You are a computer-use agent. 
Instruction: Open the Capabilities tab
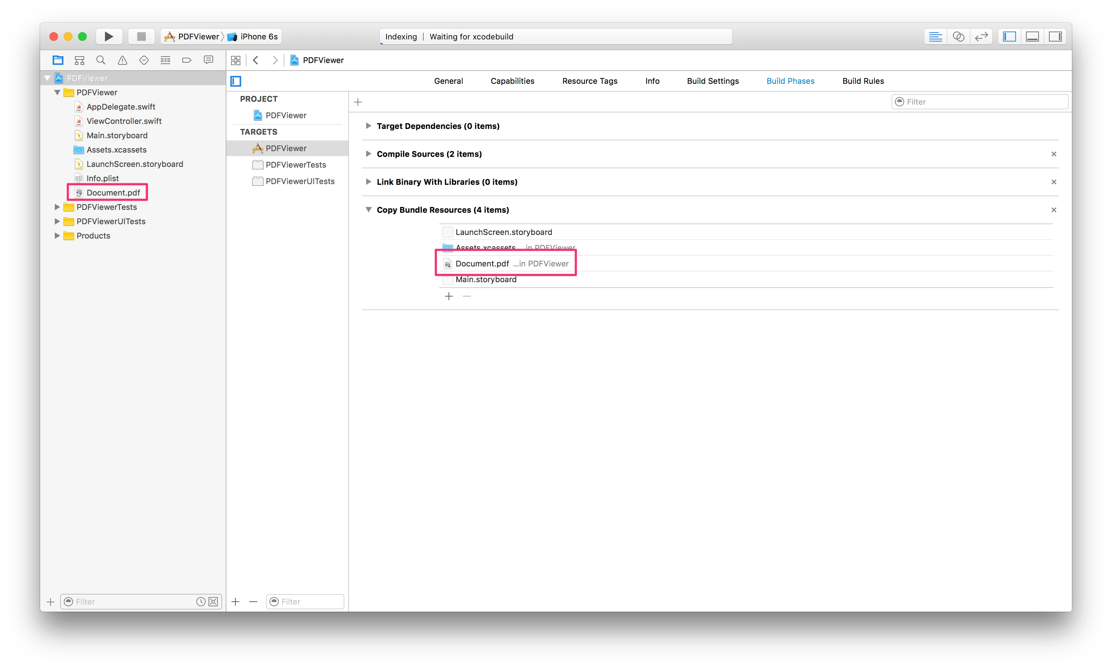coord(512,81)
